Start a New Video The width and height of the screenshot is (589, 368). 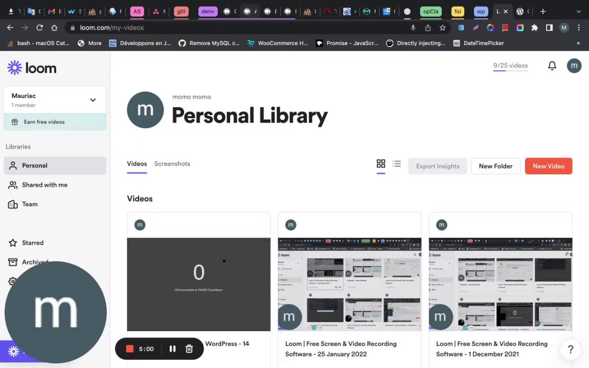(x=549, y=166)
